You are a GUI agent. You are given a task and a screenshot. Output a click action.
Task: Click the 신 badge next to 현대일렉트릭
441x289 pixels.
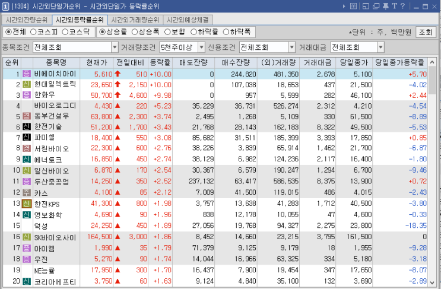point(27,84)
